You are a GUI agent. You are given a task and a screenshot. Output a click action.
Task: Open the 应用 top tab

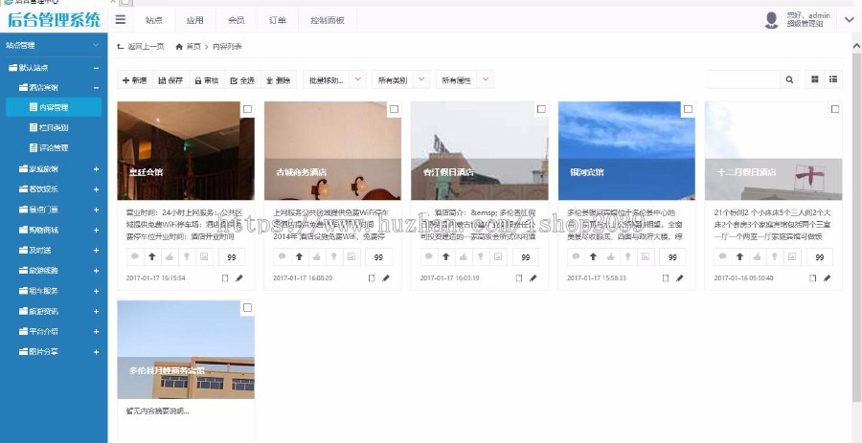click(194, 20)
